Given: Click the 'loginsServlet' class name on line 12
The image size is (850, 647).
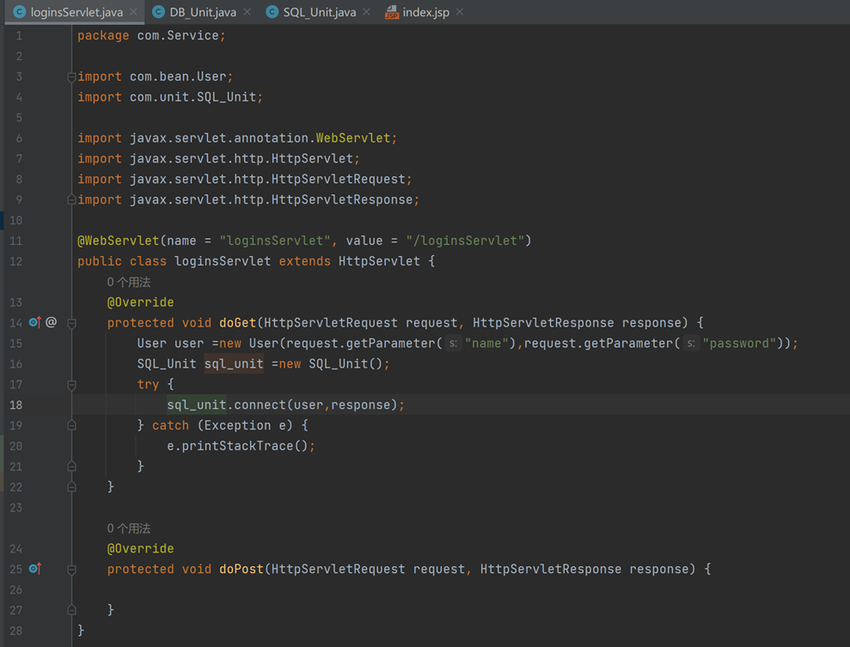Looking at the screenshot, I should [x=223, y=261].
